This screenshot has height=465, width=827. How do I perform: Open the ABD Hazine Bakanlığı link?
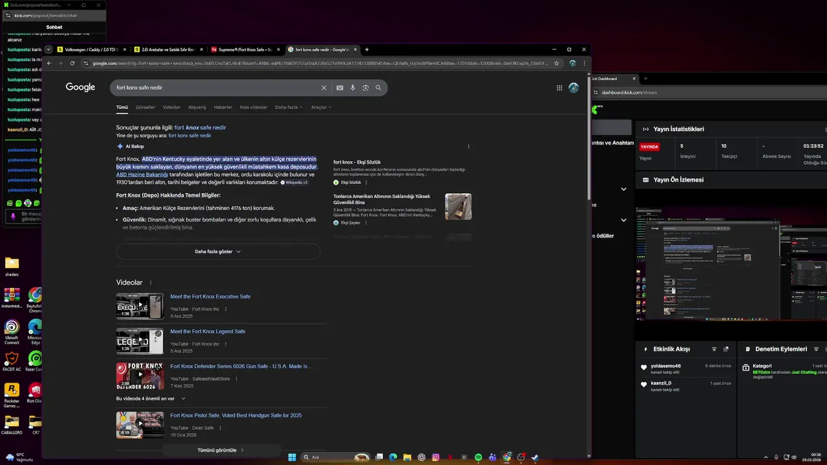point(142,174)
